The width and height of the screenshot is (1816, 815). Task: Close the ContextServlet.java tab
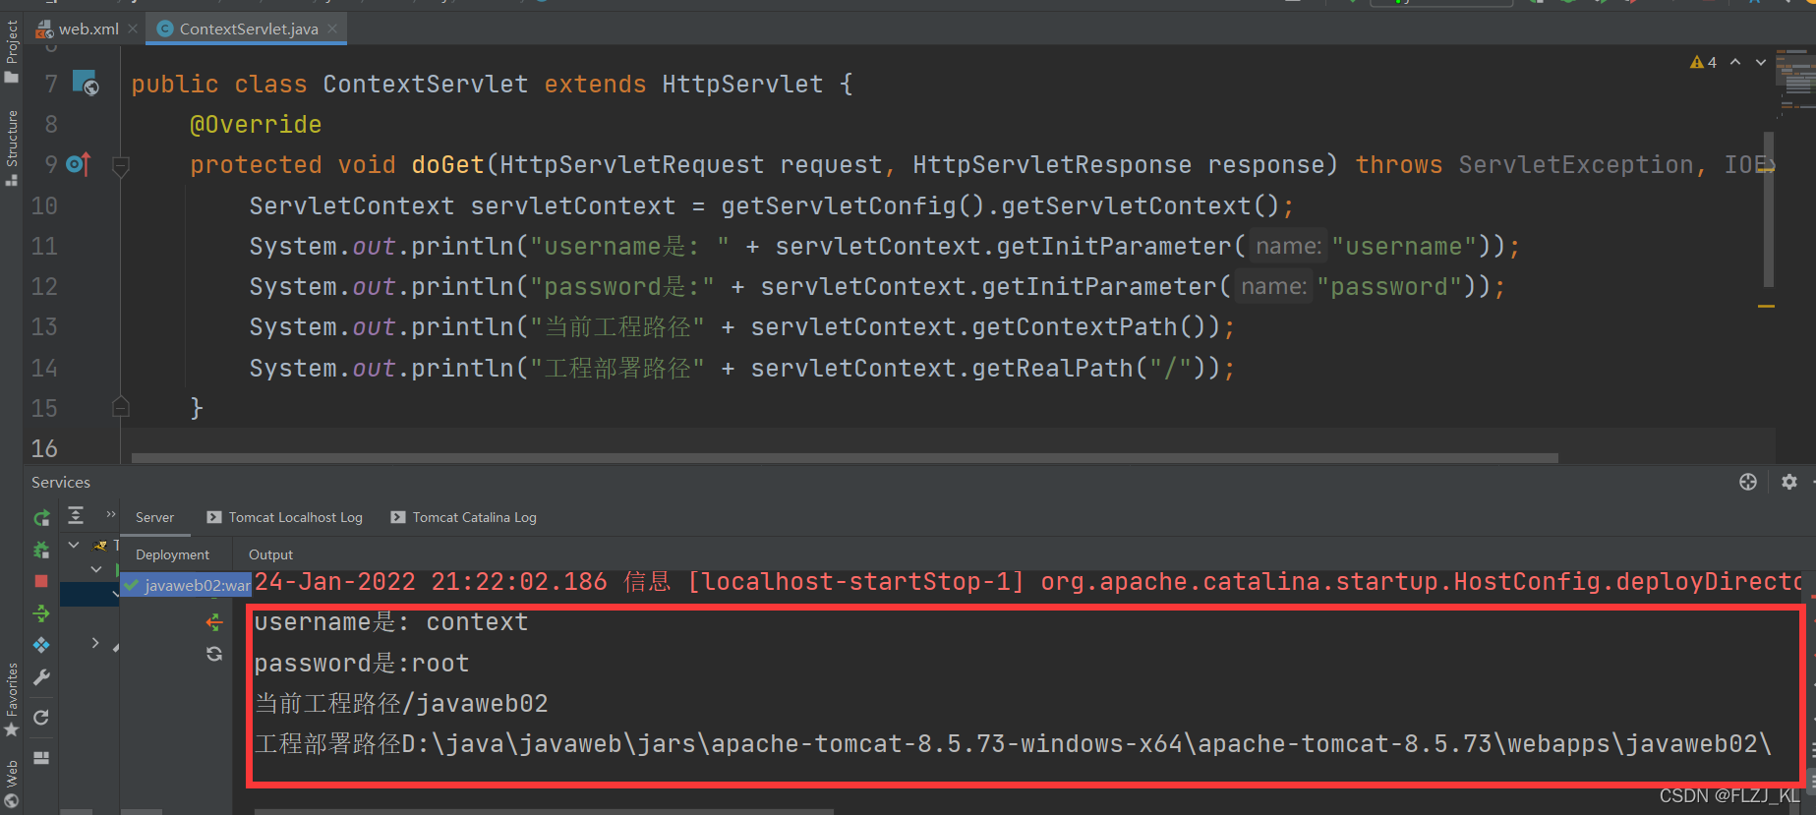coord(332,29)
